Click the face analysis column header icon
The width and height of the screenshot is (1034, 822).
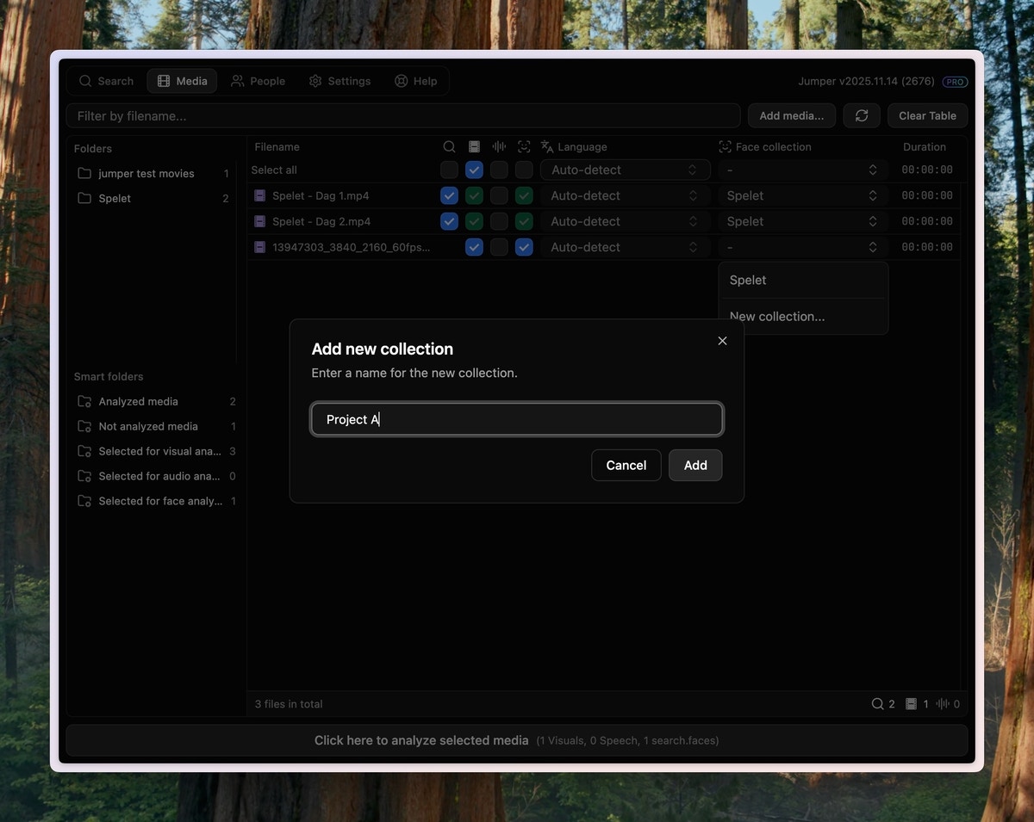pyautogui.click(x=524, y=147)
